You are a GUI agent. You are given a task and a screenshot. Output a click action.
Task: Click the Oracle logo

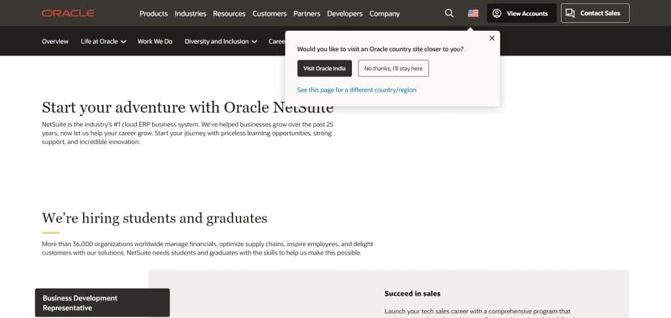click(x=68, y=13)
